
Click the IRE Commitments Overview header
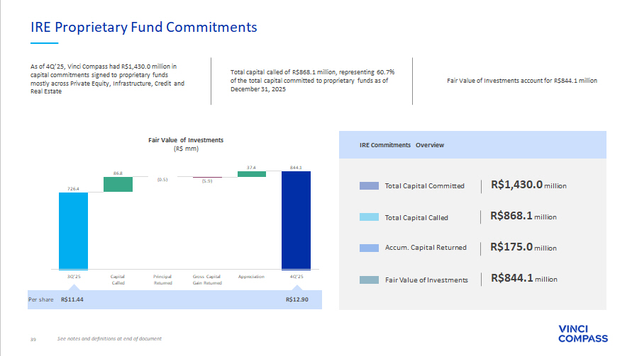[x=401, y=145]
